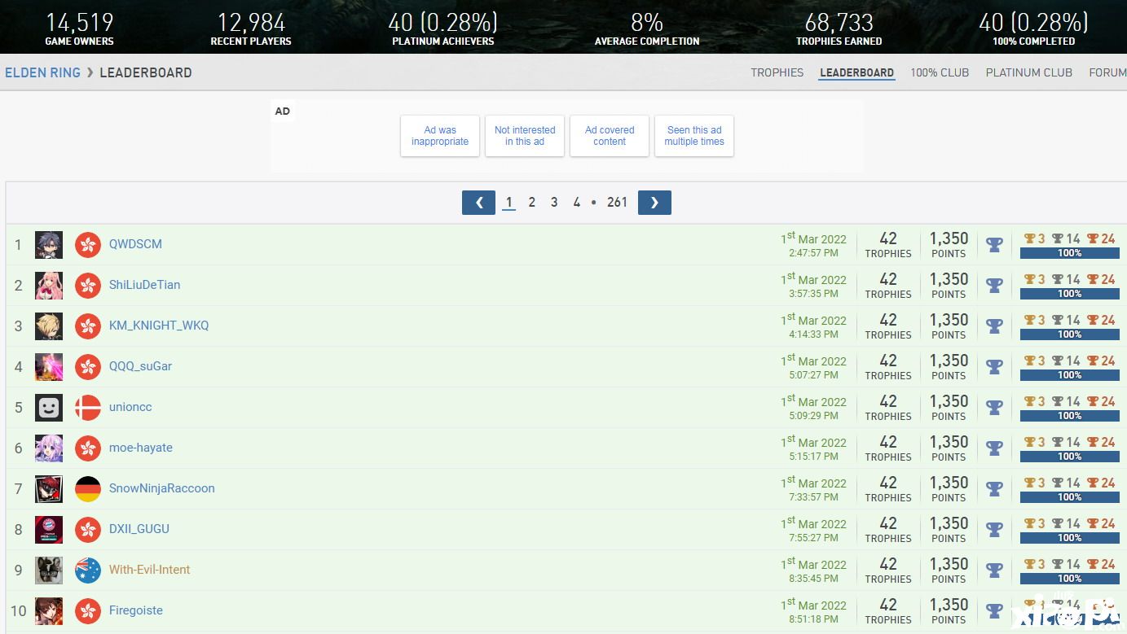Click the Hong Kong flag beside Firegoiste
The height and width of the screenshot is (634, 1127).
coord(88,610)
